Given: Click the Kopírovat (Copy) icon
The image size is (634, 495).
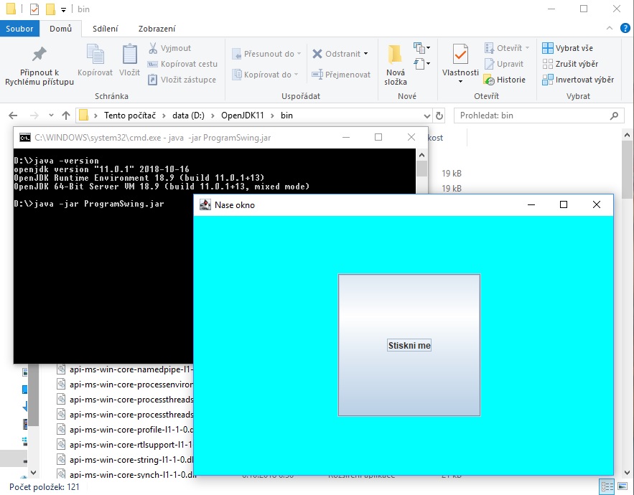Looking at the screenshot, I should point(94,55).
